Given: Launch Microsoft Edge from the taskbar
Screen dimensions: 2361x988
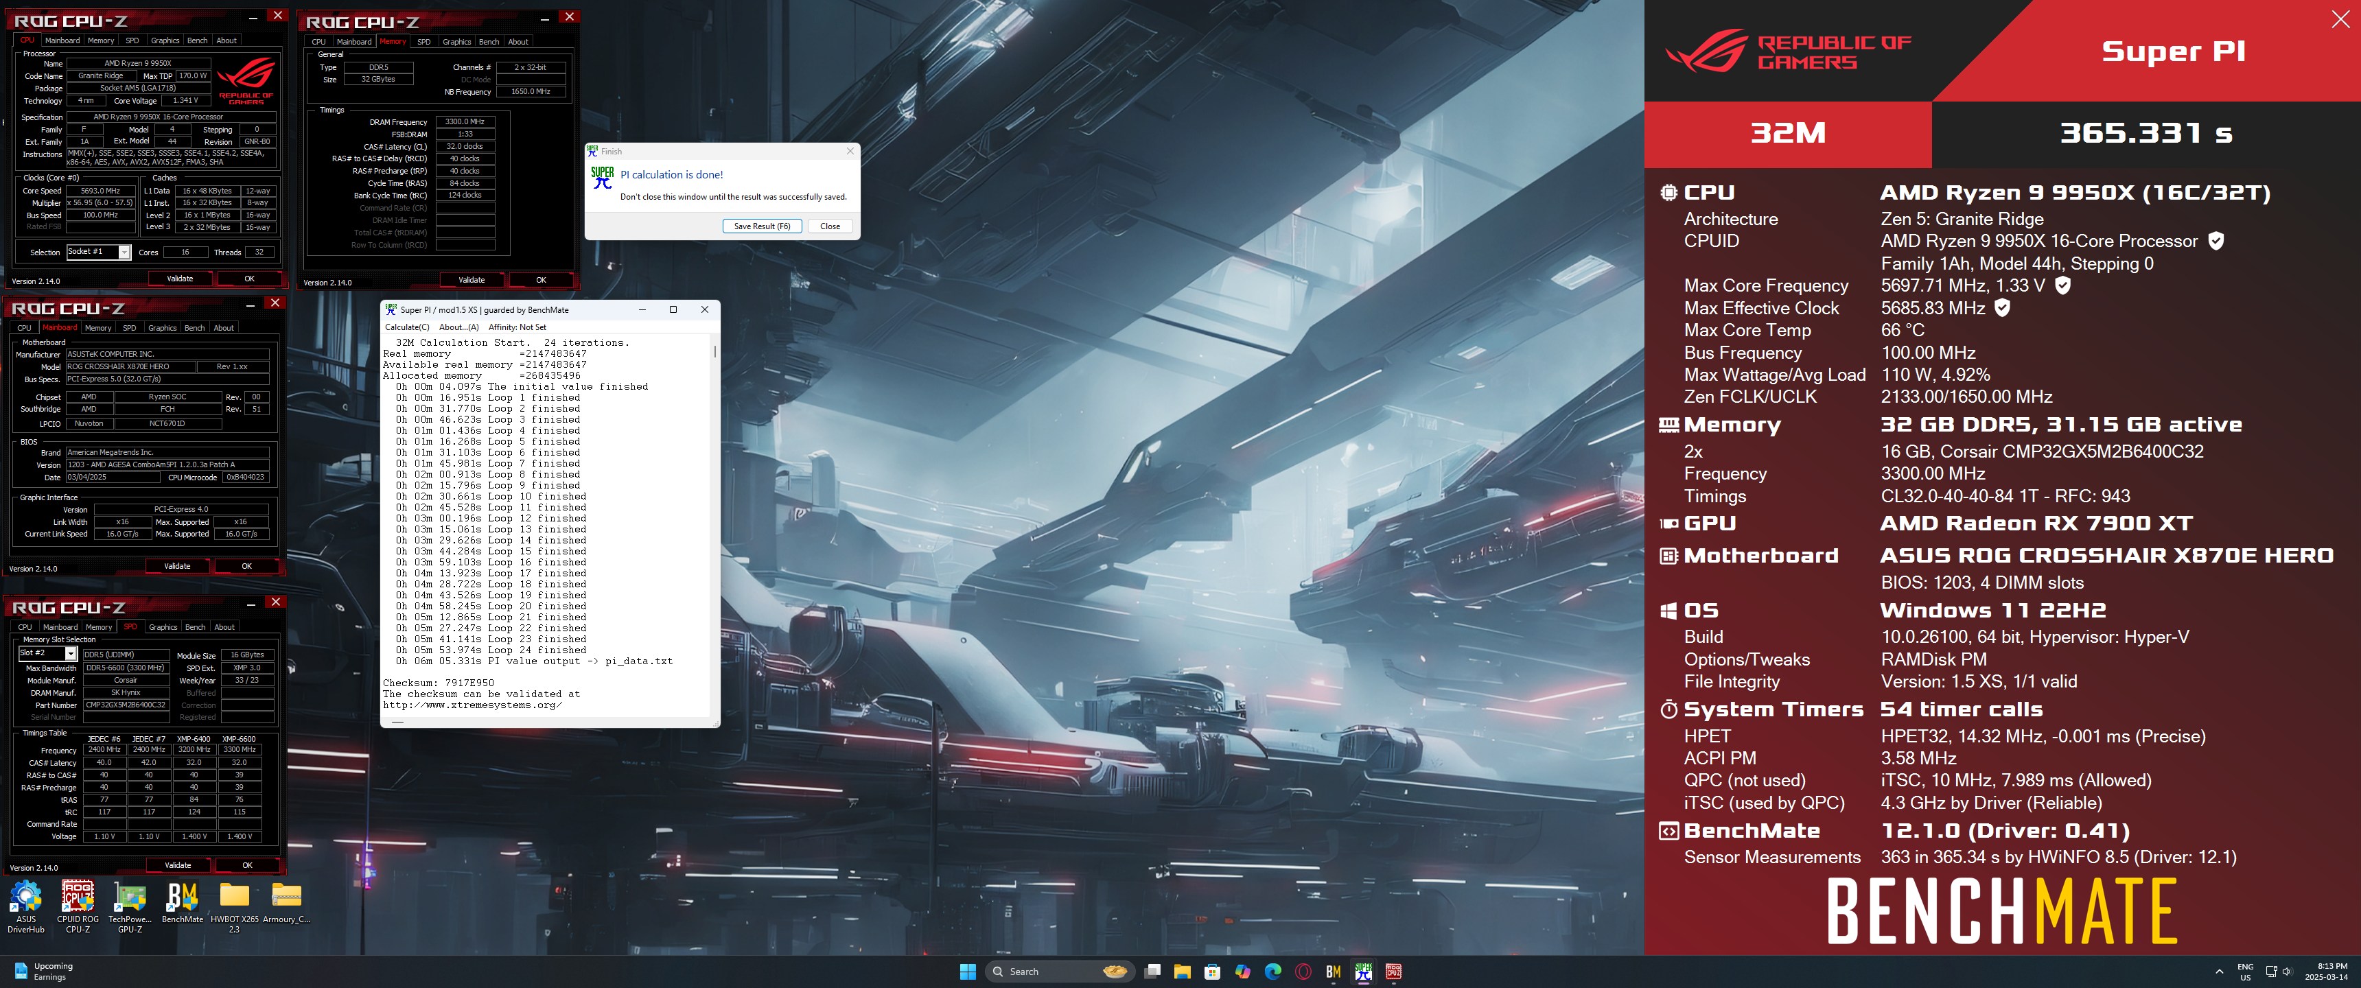Looking at the screenshot, I should [1273, 972].
